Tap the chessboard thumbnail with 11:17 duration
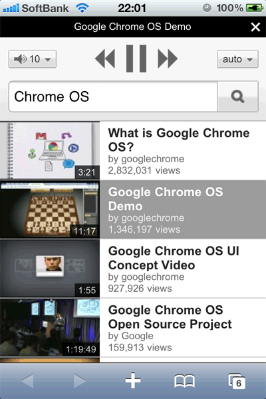This screenshot has width=266, height=399. click(x=50, y=209)
